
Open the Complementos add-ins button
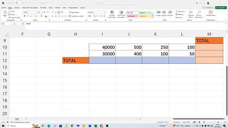pyautogui.click(x=211, y=14)
